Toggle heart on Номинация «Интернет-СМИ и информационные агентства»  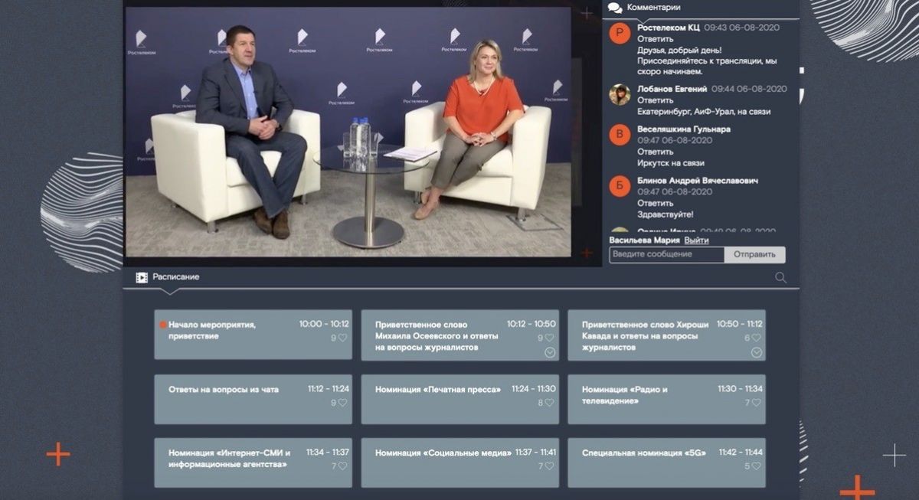pyautogui.click(x=343, y=466)
